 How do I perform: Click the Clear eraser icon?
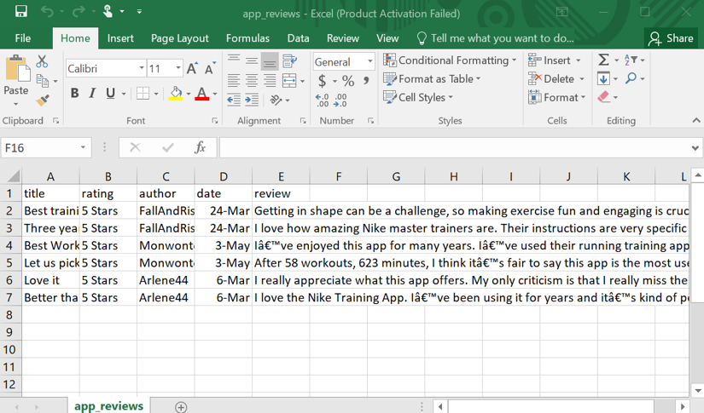click(x=604, y=97)
